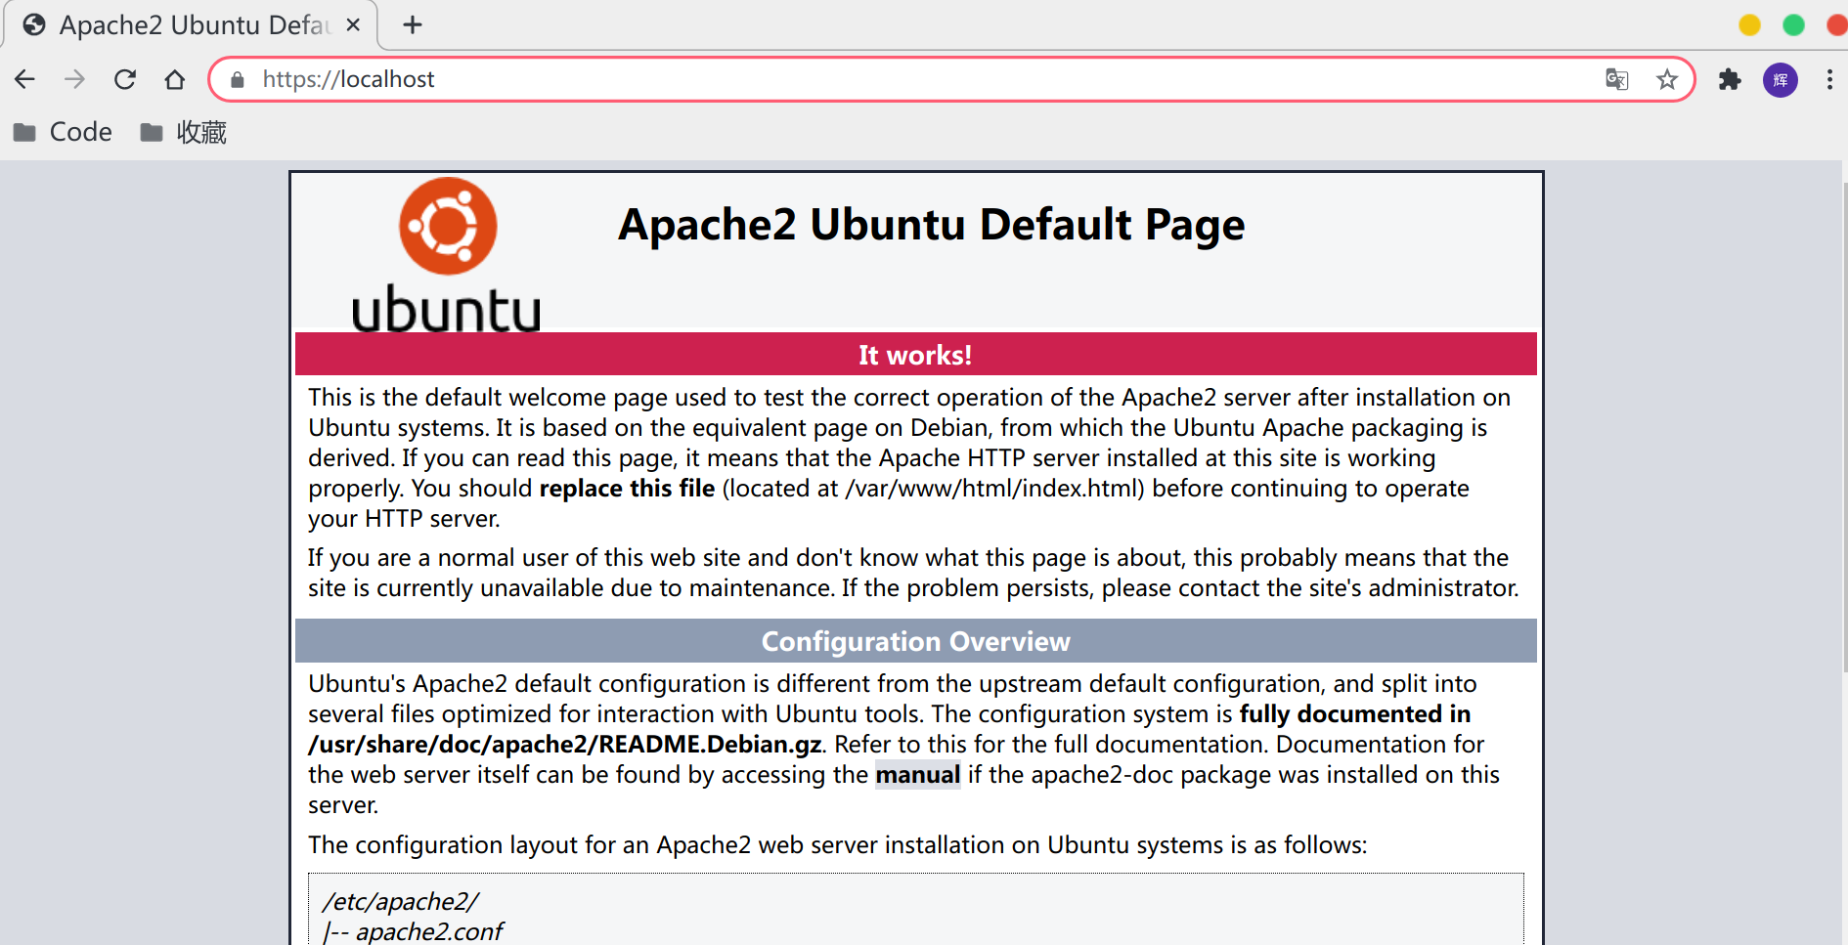Close the Apache2 Ubuntu Default tab
This screenshot has height=945, width=1848.
[353, 24]
